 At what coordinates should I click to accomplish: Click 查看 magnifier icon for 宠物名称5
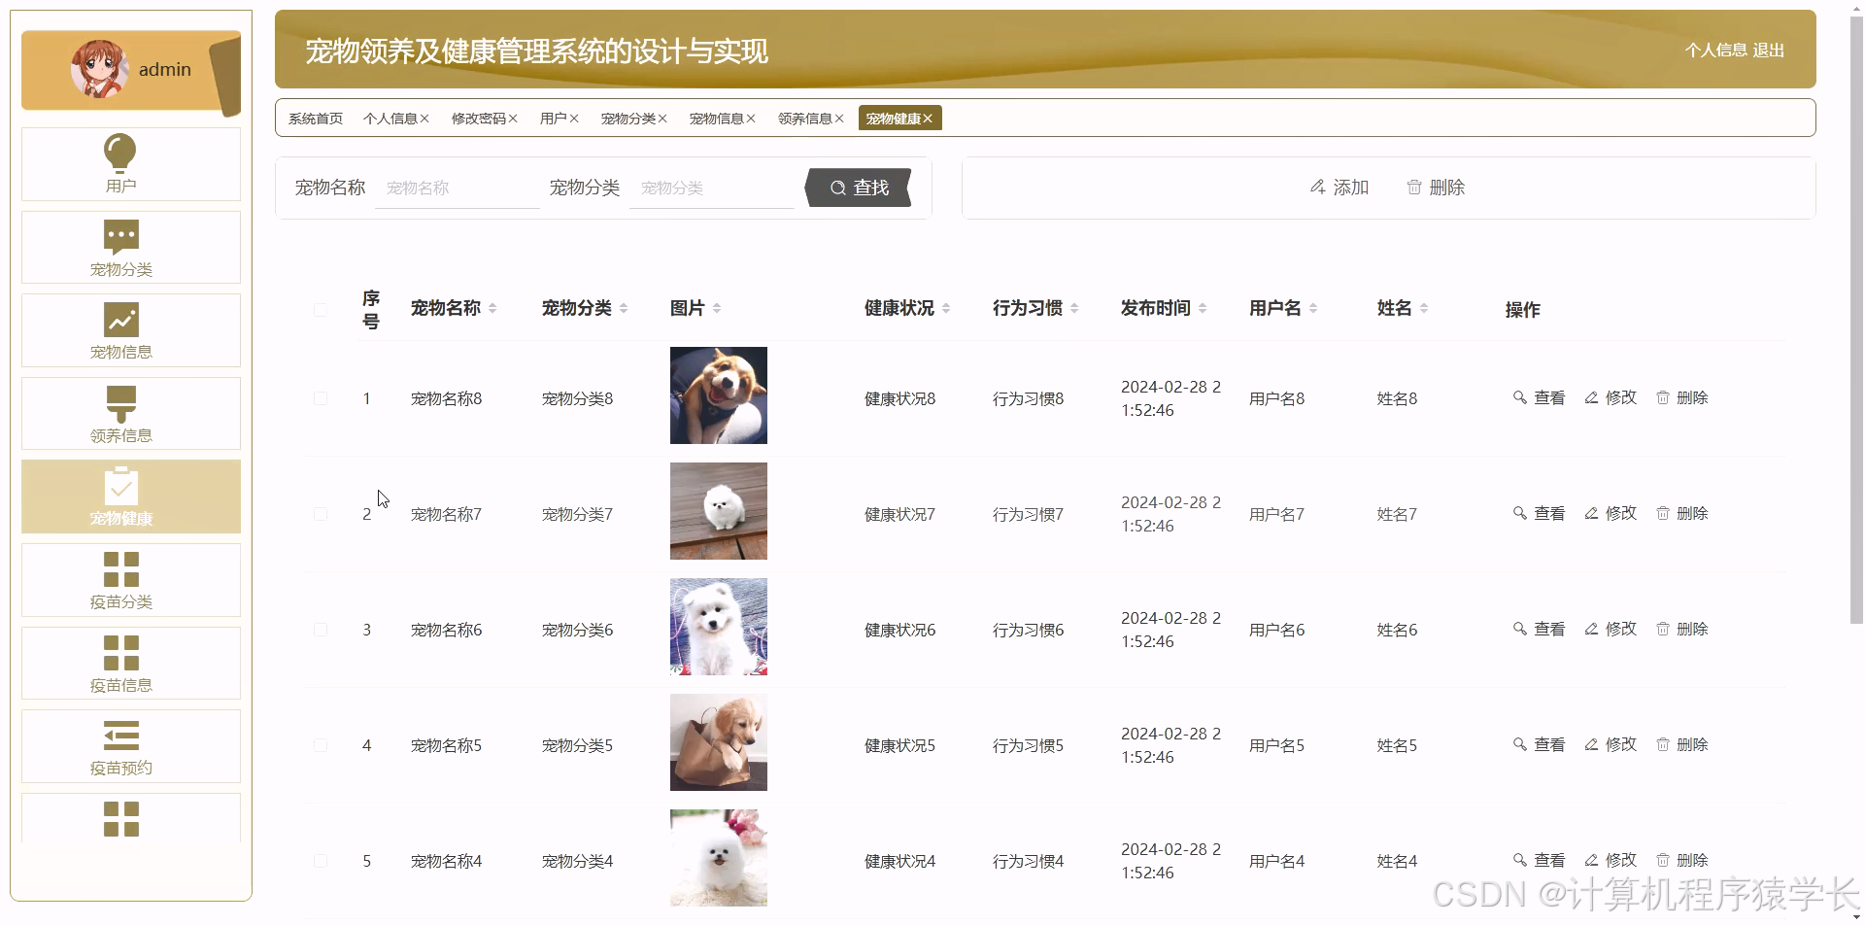pyautogui.click(x=1520, y=744)
